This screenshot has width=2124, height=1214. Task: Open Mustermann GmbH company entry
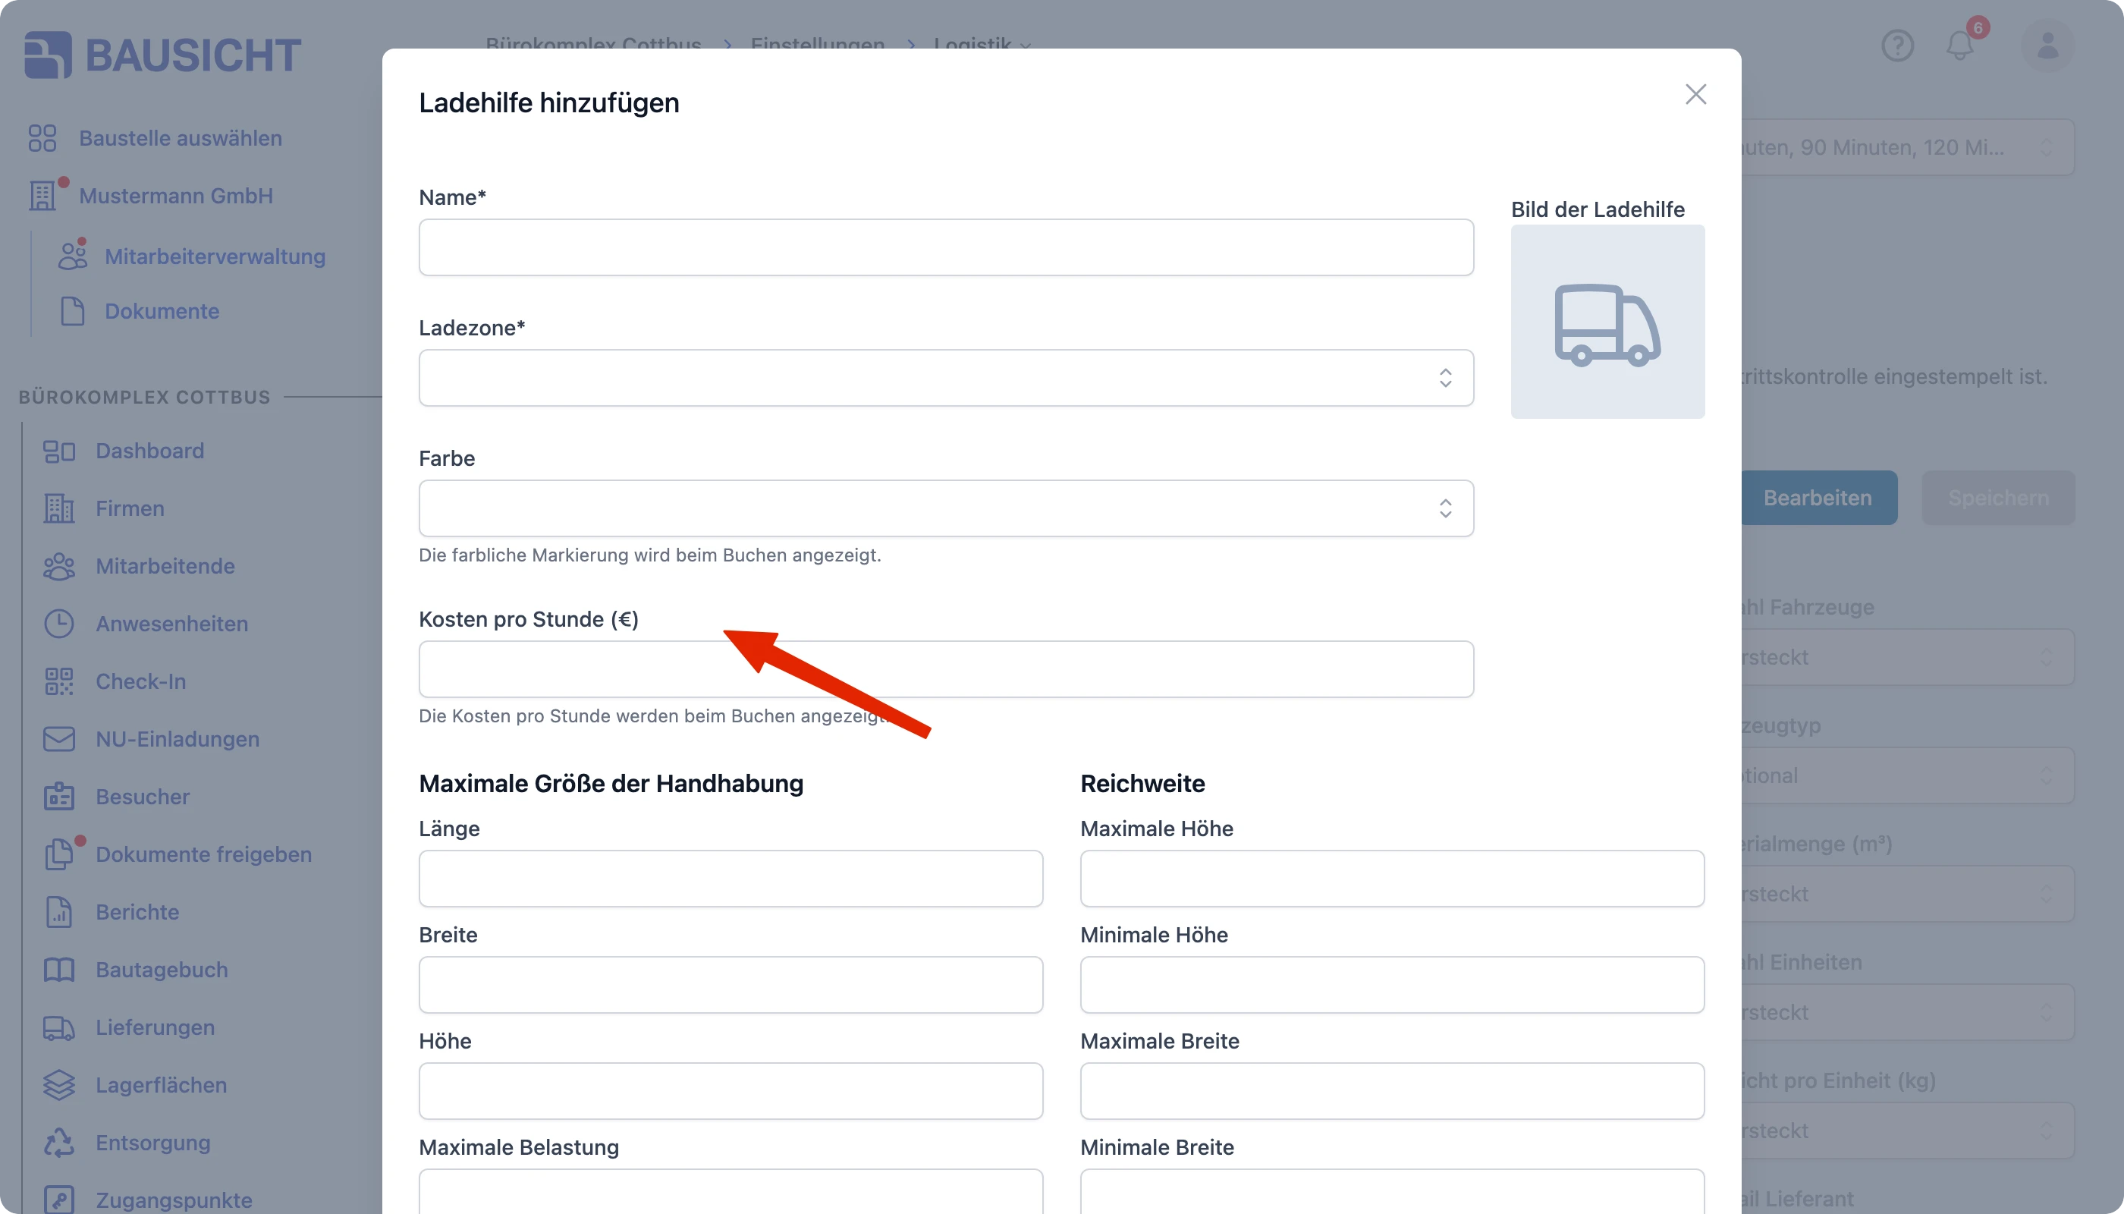coord(176,196)
